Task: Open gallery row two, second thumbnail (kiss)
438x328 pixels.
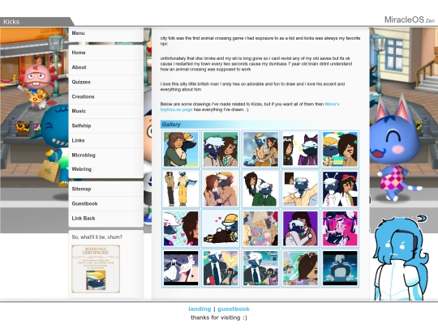Action: 221,189
